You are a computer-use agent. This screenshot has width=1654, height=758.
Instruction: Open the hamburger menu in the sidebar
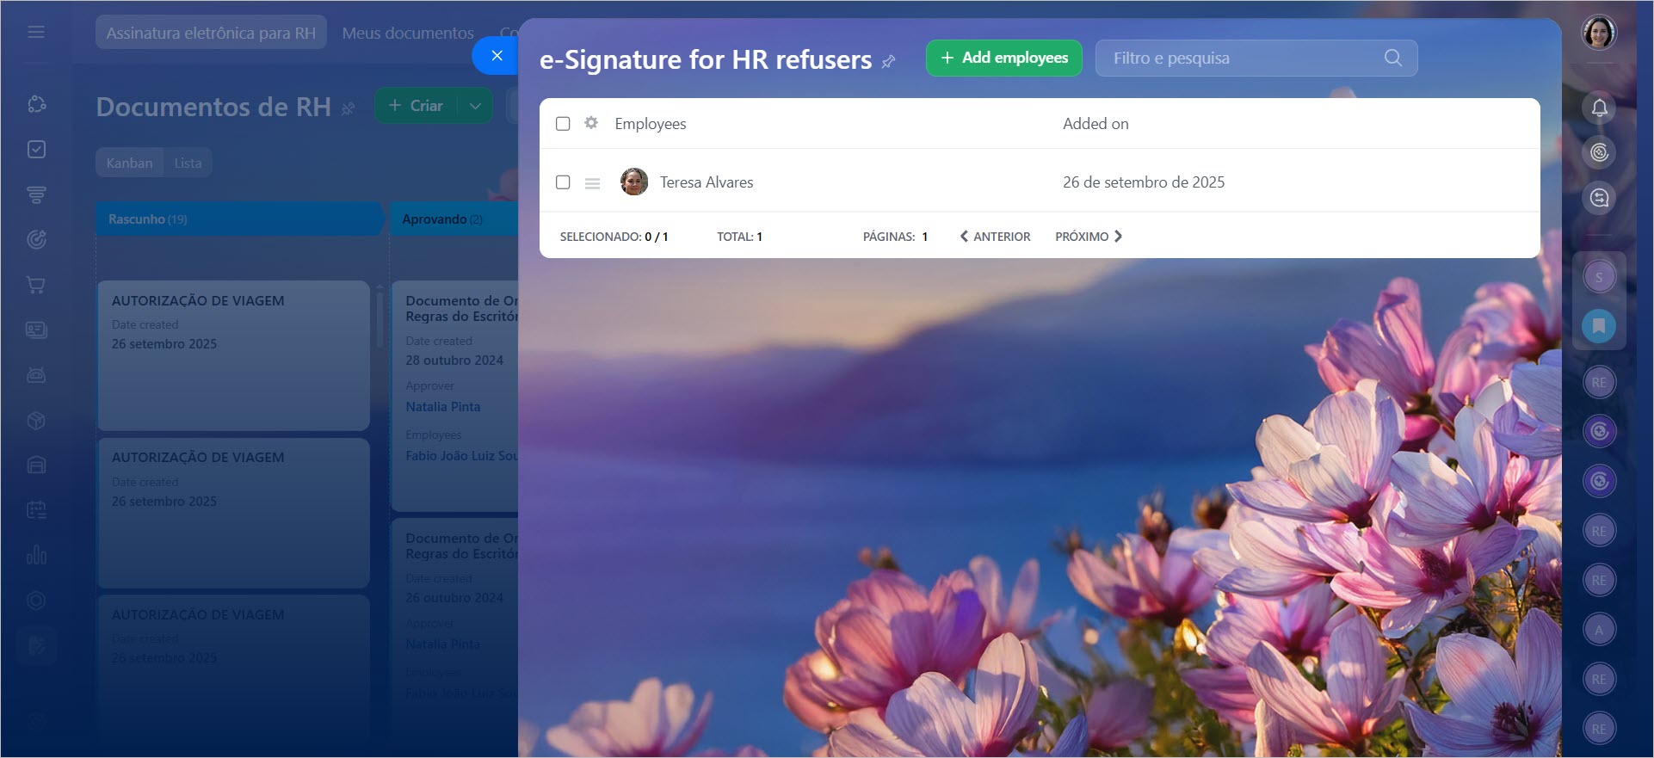(36, 32)
